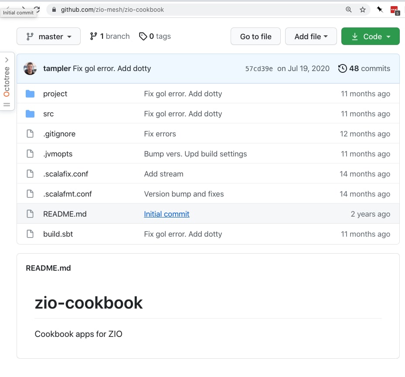Click the Go to file button
Screen dimensions: 405x377
tap(255, 37)
